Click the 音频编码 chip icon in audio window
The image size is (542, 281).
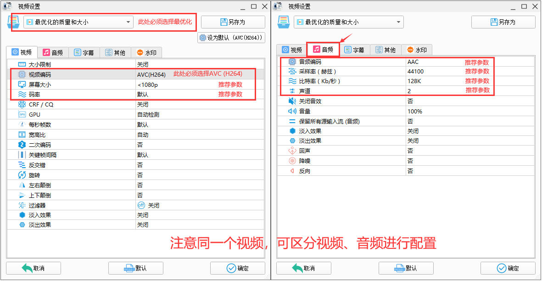pyautogui.click(x=292, y=62)
